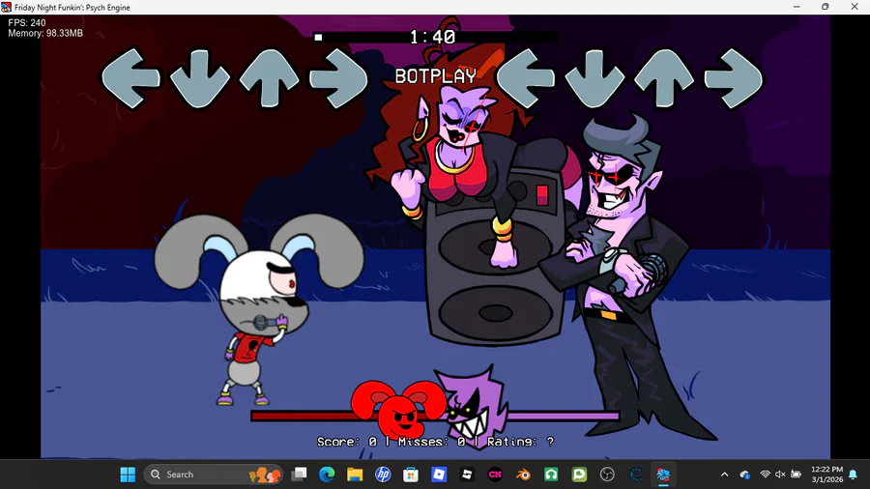The image size is (870, 489).
Task: Open File Explorer from the taskbar
Action: [355, 475]
